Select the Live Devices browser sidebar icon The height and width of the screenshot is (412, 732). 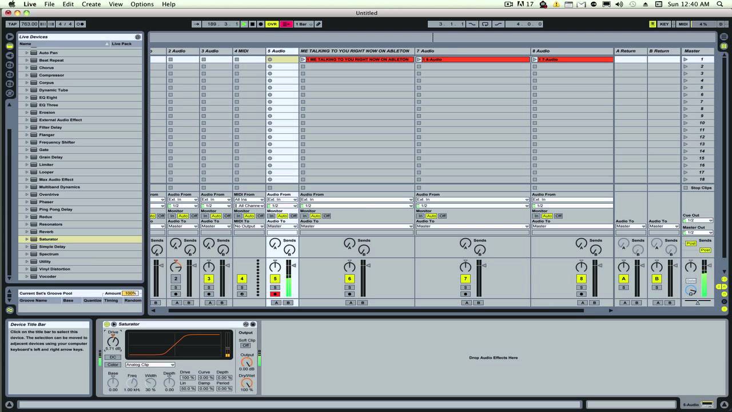[x=10, y=46]
